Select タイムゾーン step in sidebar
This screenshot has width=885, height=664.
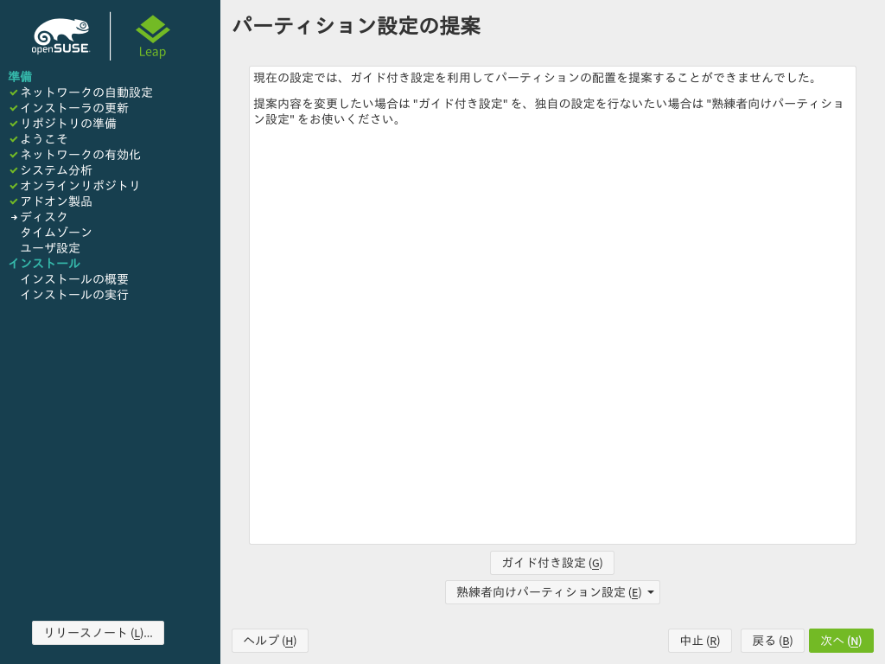click(56, 233)
